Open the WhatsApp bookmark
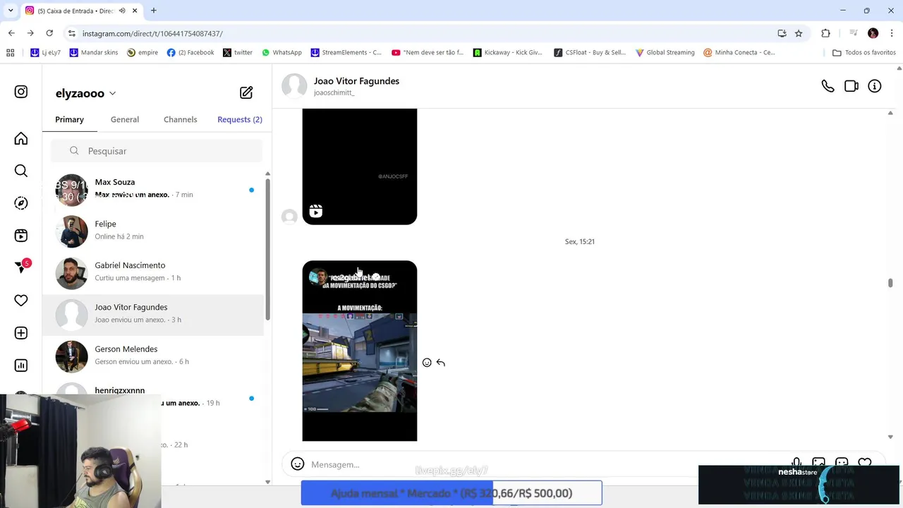903x508 pixels. [x=281, y=52]
